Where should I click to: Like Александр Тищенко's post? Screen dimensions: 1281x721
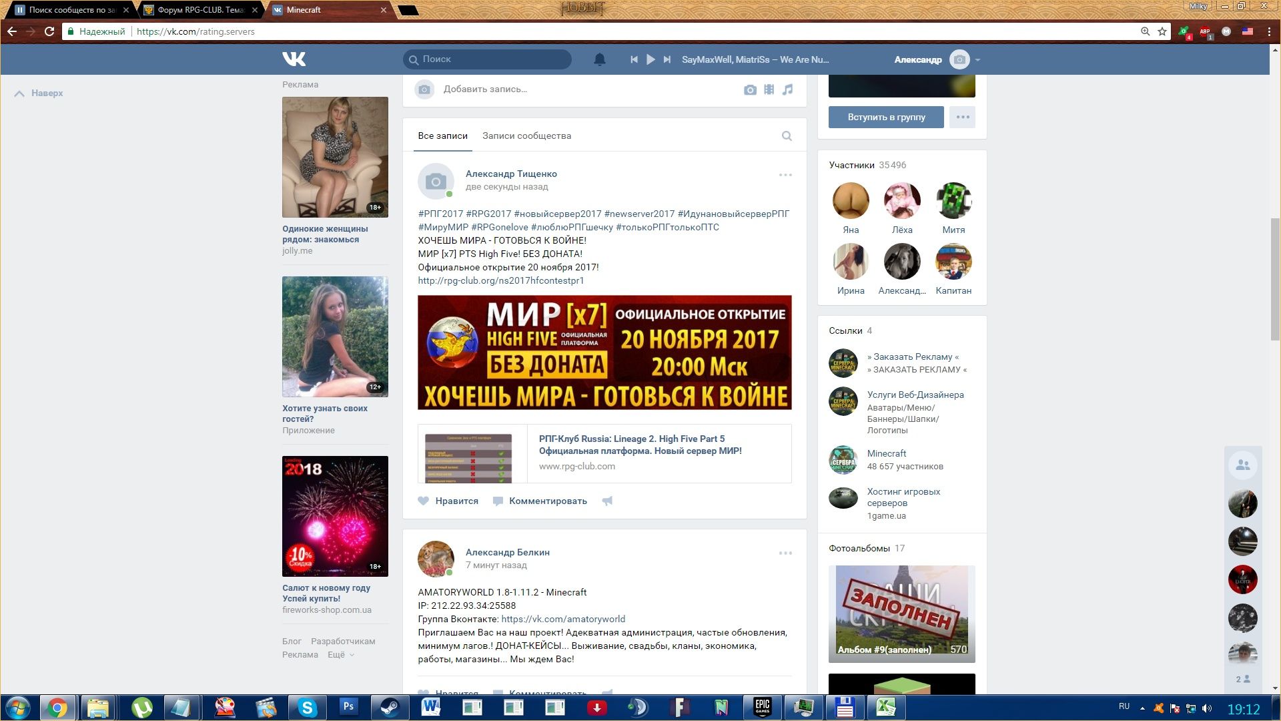click(x=448, y=501)
